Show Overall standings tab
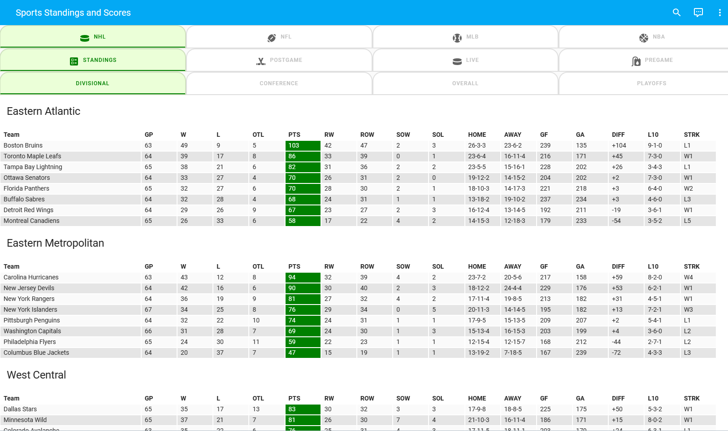The width and height of the screenshot is (728, 431). coord(465,83)
